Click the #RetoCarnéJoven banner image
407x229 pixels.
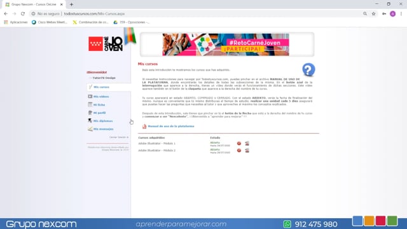coord(226,45)
